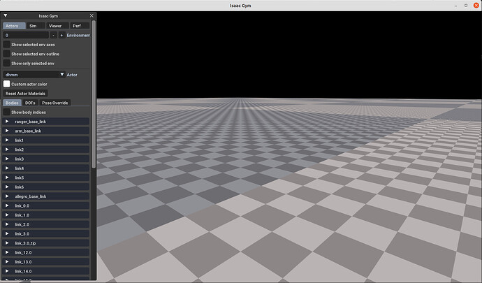Increase environment index with plus button

(x=61, y=35)
